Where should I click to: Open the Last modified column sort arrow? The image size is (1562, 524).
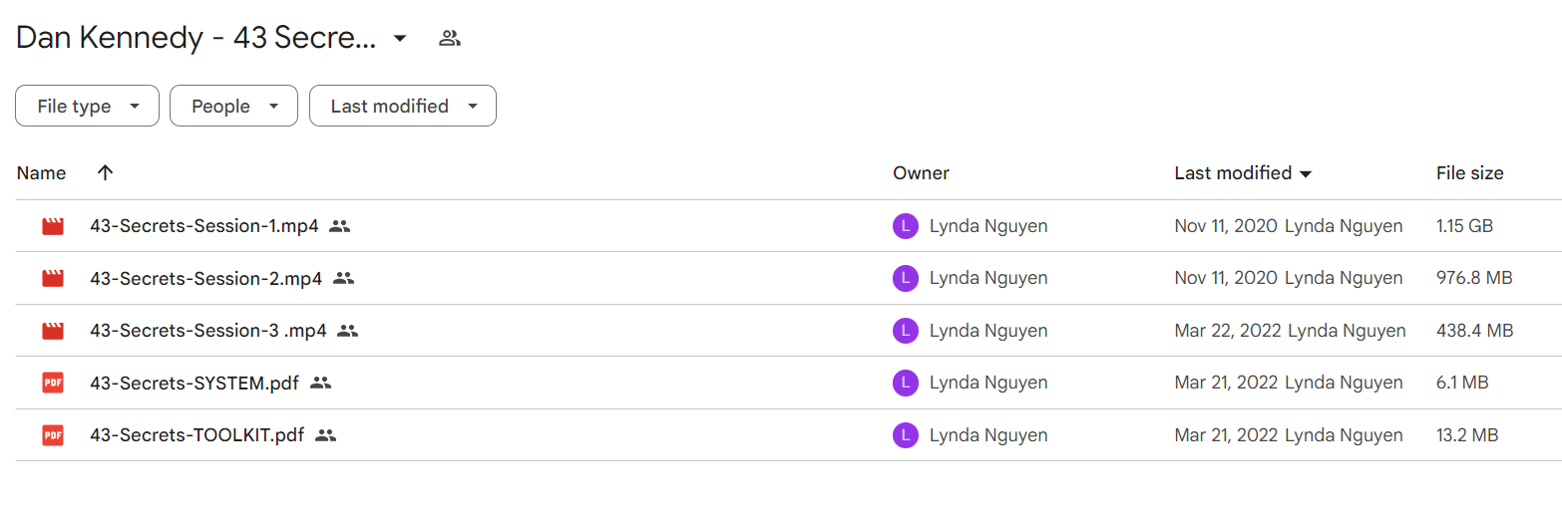(x=1305, y=173)
